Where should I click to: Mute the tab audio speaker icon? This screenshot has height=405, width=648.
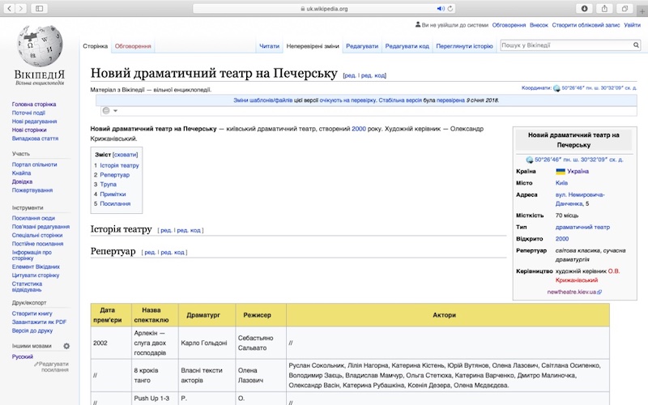pyautogui.click(x=441, y=9)
